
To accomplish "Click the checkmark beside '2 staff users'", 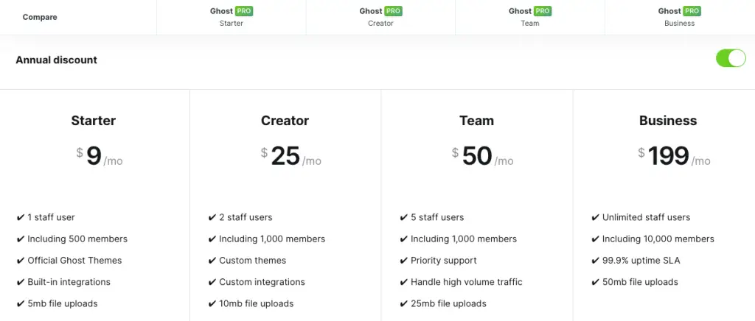I will tap(212, 218).
